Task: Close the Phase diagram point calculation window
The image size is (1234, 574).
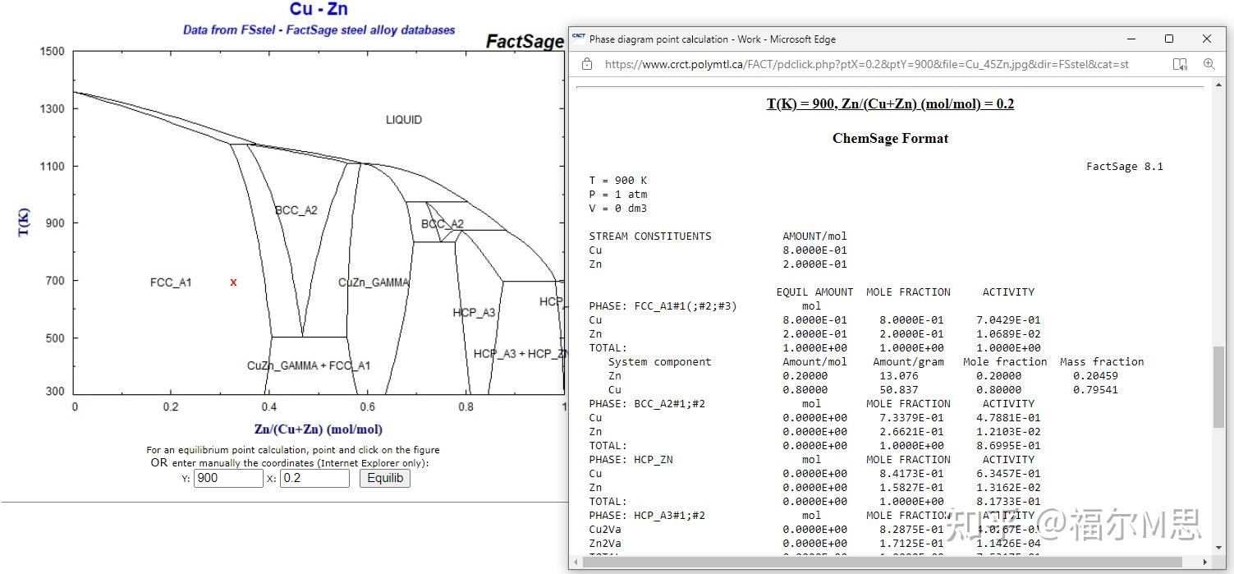Action: (1207, 39)
